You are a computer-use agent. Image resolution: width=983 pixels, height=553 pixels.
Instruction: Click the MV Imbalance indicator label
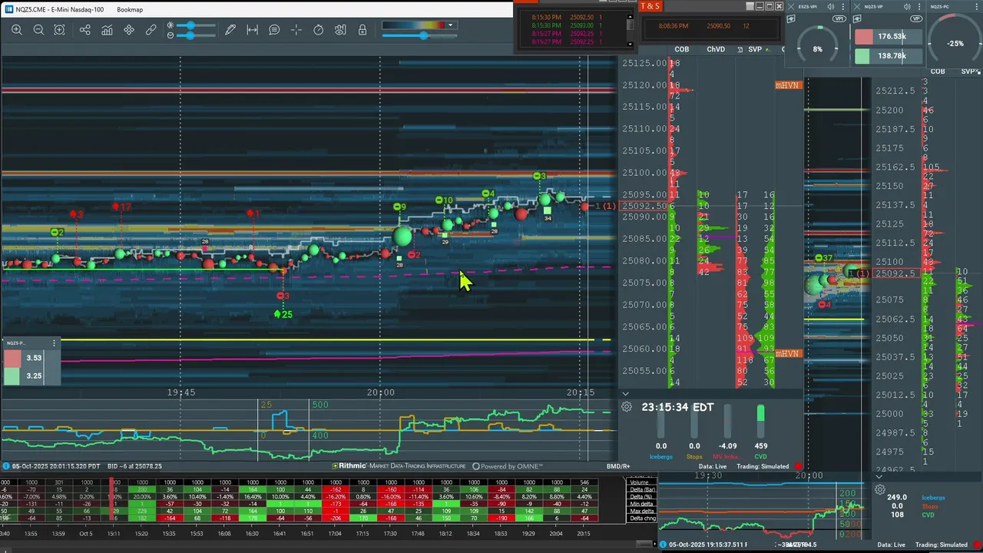click(728, 457)
